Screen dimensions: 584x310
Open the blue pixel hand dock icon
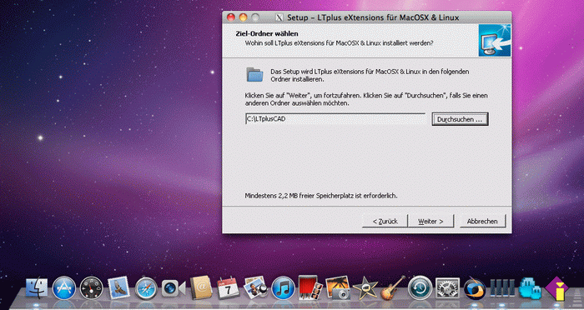coord(530,288)
